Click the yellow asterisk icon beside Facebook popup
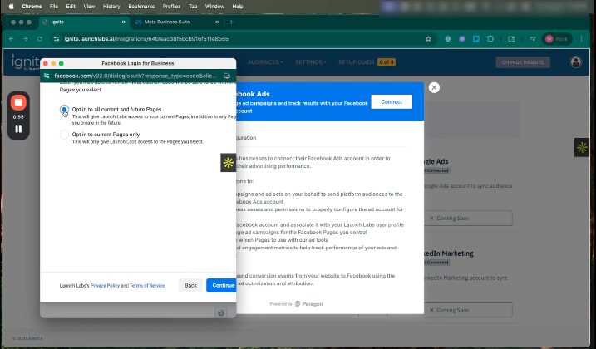 [x=229, y=163]
